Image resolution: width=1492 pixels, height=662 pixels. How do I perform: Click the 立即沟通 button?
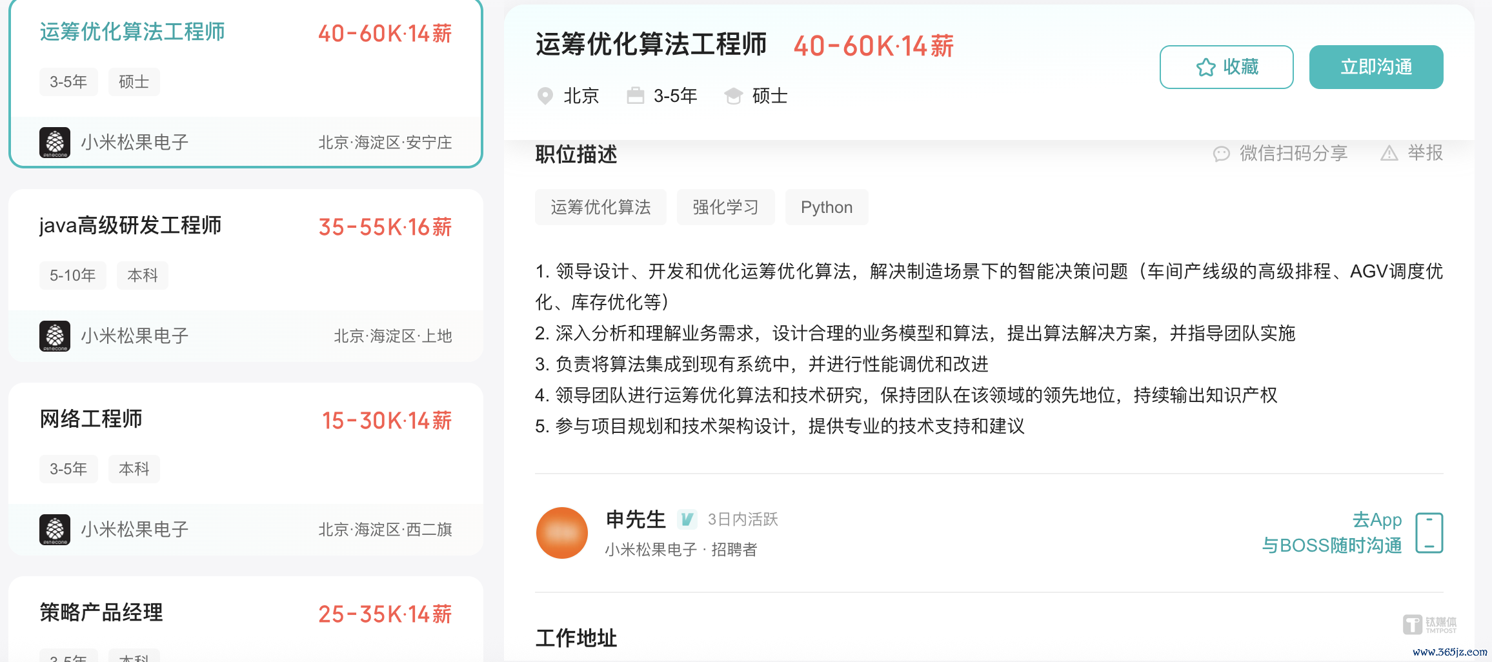(1376, 67)
